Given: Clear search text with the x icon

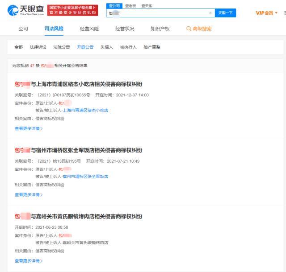Looking at the screenshot, I should [x=210, y=13].
